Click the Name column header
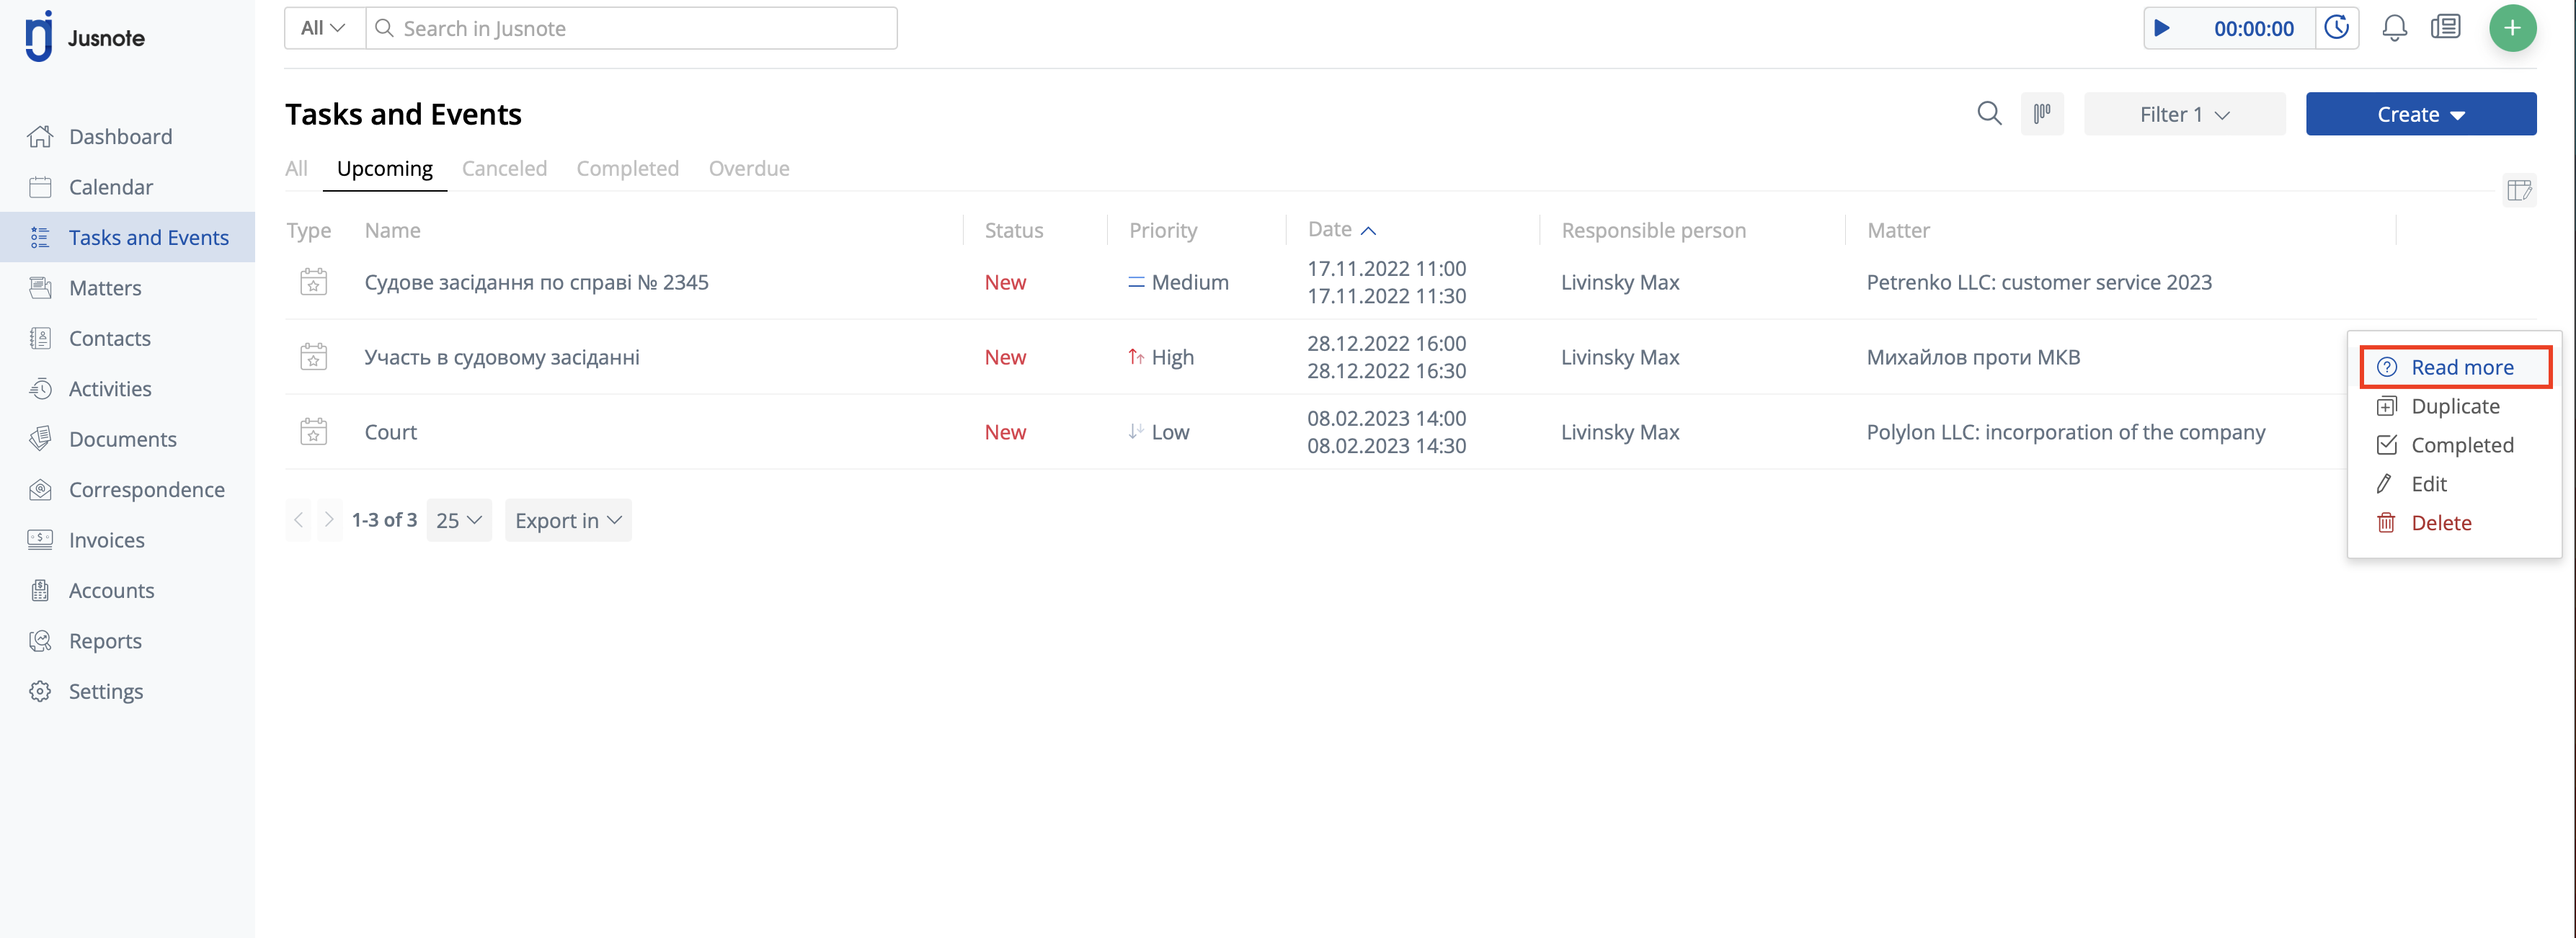 tap(392, 230)
